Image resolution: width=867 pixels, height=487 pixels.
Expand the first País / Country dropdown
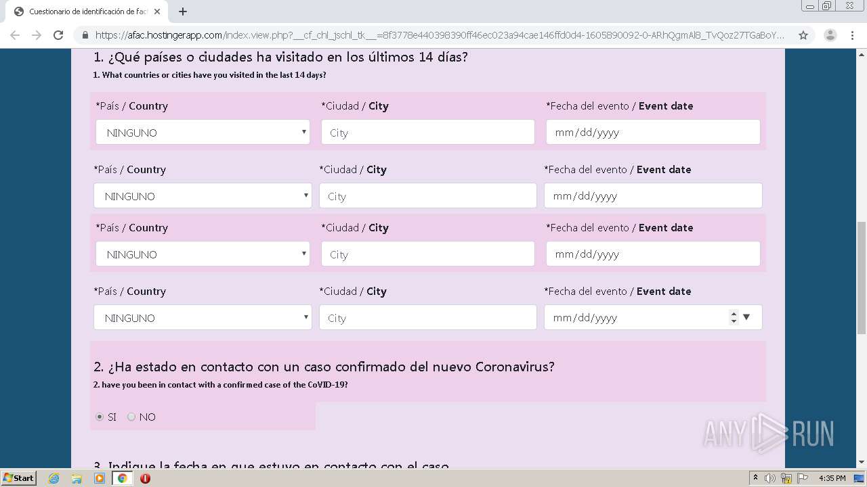tap(203, 132)
